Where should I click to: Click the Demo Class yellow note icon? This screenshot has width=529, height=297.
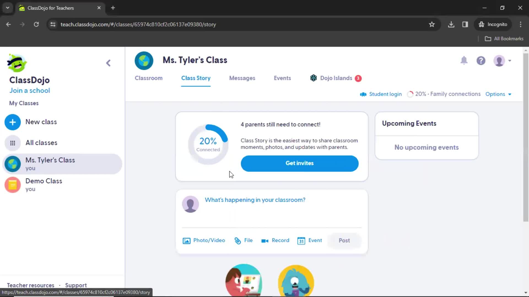(13, 185)
